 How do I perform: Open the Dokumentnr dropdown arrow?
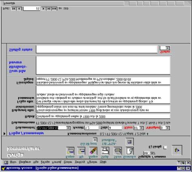(x=68, y=128)
